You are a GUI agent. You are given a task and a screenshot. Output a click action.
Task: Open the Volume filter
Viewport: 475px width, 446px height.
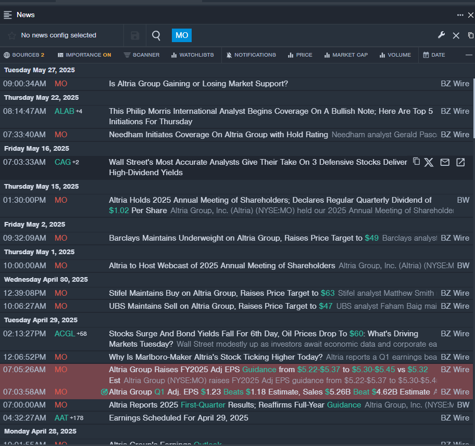(395, 55)
